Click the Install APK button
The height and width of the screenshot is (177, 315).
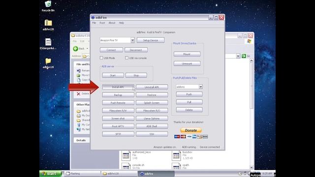click(x=118, y=87)
